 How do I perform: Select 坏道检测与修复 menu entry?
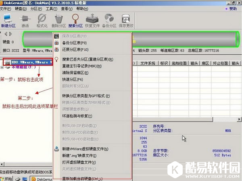[77, 115]
